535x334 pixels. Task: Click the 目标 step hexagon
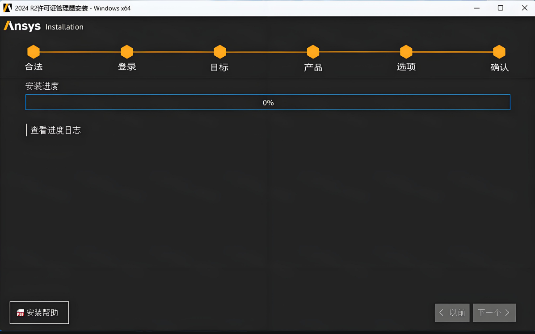[220, 52]
